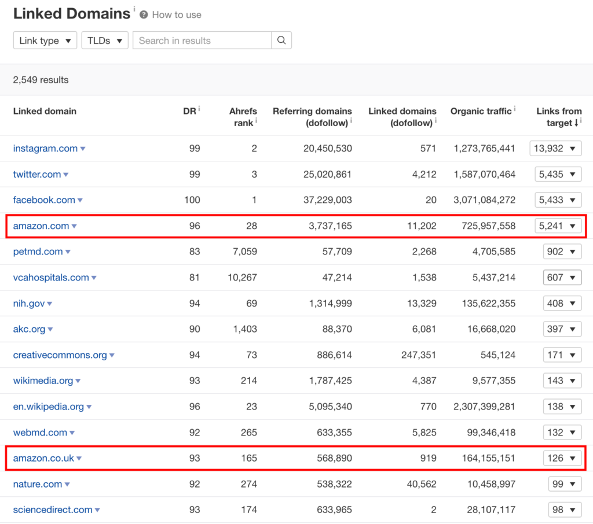Click the DR column info icon
This screenshot has width=593, height=524.
click(199, 109)
